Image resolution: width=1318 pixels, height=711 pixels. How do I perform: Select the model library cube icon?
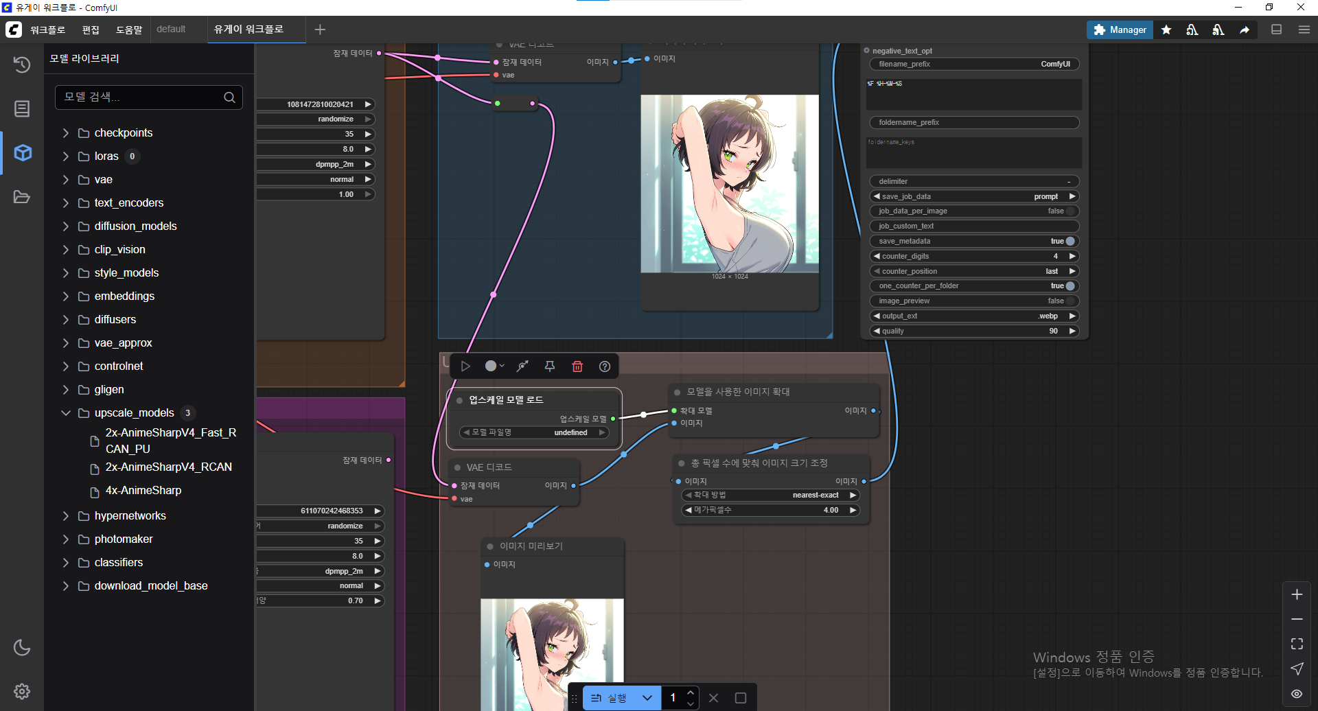23,152
